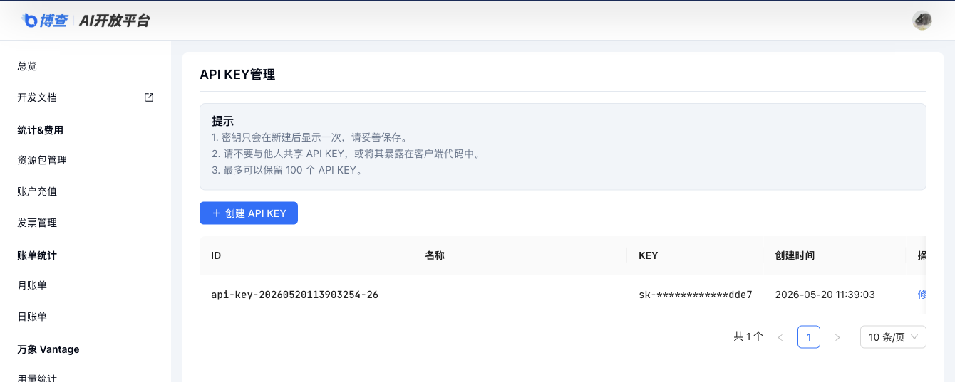
Task: Click the previous page arrow in pagination
Action: [780, 337]
